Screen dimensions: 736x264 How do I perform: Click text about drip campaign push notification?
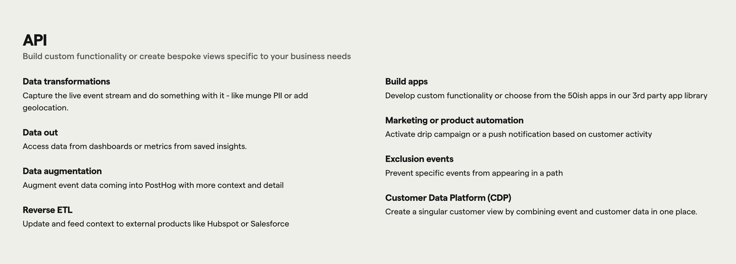click(519, 134)
